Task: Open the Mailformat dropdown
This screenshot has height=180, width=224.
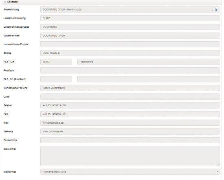Action: 130,171
